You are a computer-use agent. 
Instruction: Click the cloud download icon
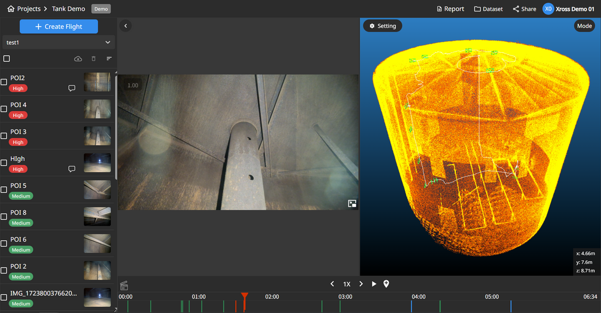tap(78, 59)
